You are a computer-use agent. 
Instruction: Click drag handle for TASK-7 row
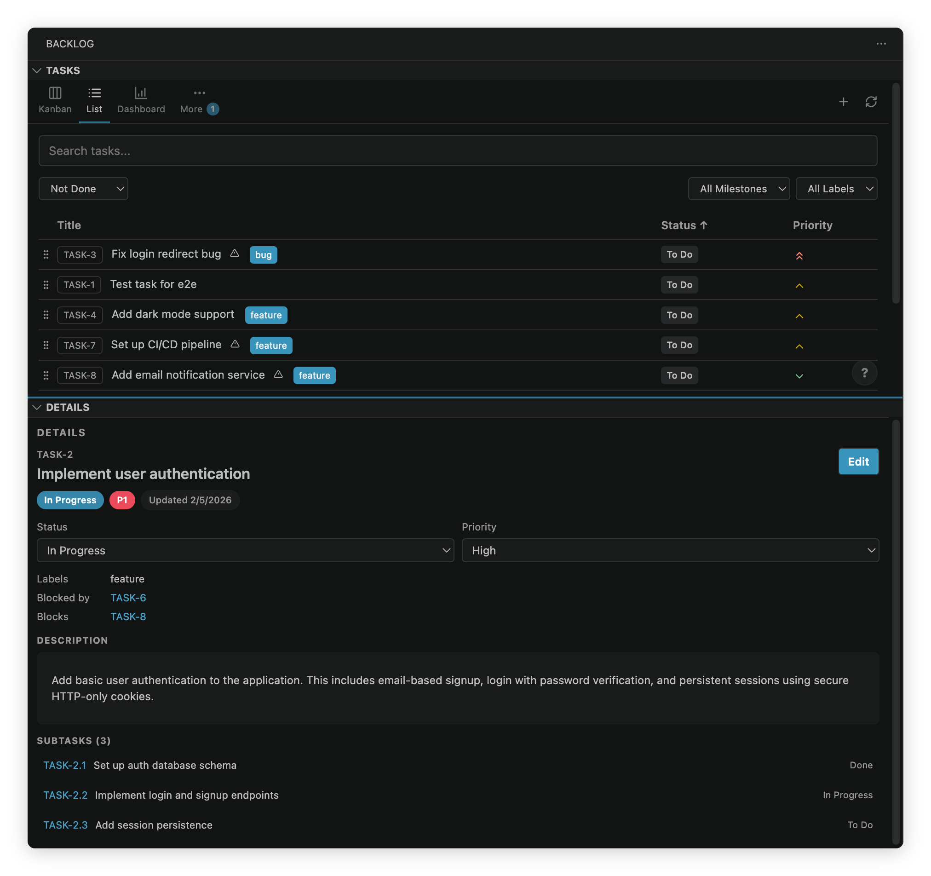46,345
